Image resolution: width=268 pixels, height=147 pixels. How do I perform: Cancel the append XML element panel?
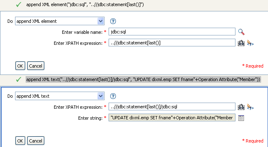(x=35, y=66)
